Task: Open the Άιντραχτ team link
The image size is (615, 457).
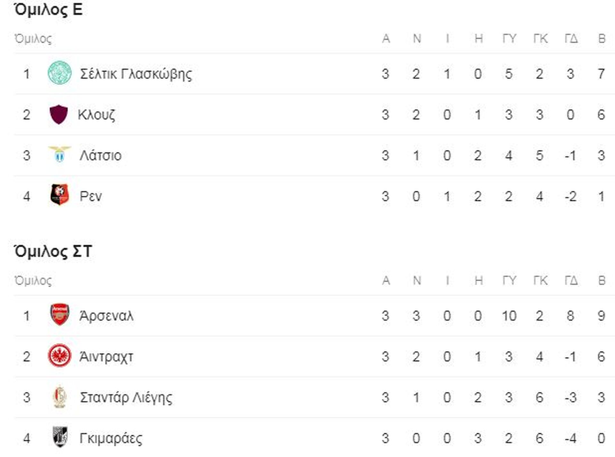Action: click(x=106, y=357)
